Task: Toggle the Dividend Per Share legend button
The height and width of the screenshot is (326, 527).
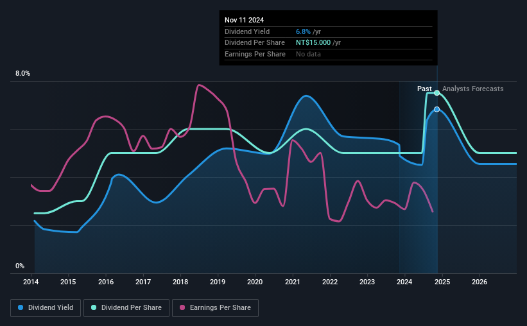Action: [x=126, y=308]
